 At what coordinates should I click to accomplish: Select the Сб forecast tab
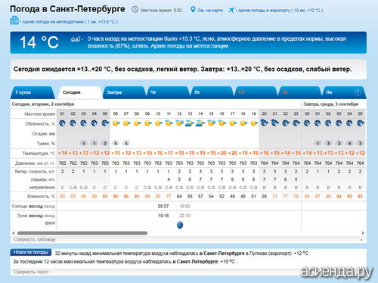pyautogui.click(x=256, y=92)
